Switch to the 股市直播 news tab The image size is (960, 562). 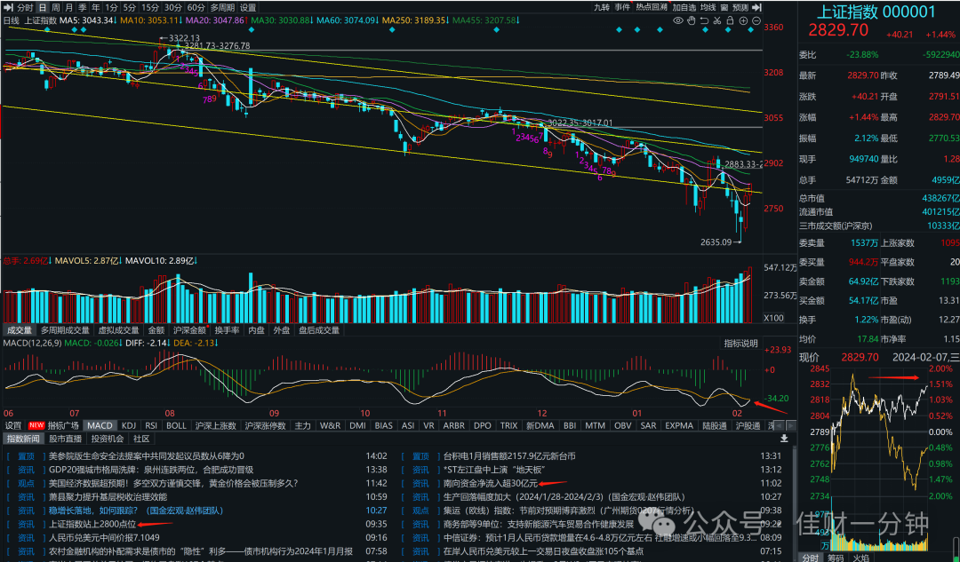66,439
